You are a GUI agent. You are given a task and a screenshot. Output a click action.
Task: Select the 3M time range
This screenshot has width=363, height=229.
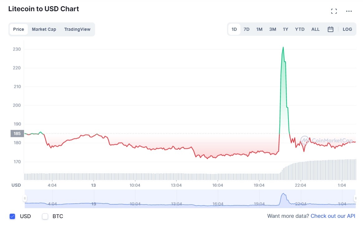(x=273, y=29)
